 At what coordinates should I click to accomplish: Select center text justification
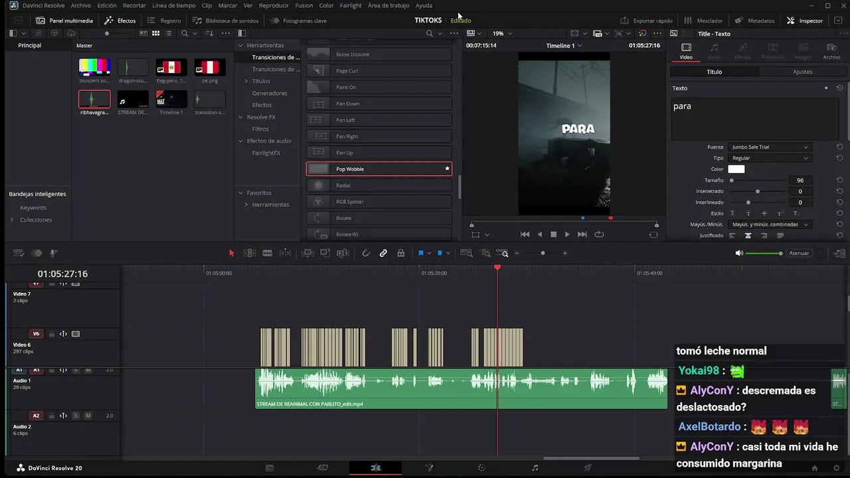coord(748,236)
